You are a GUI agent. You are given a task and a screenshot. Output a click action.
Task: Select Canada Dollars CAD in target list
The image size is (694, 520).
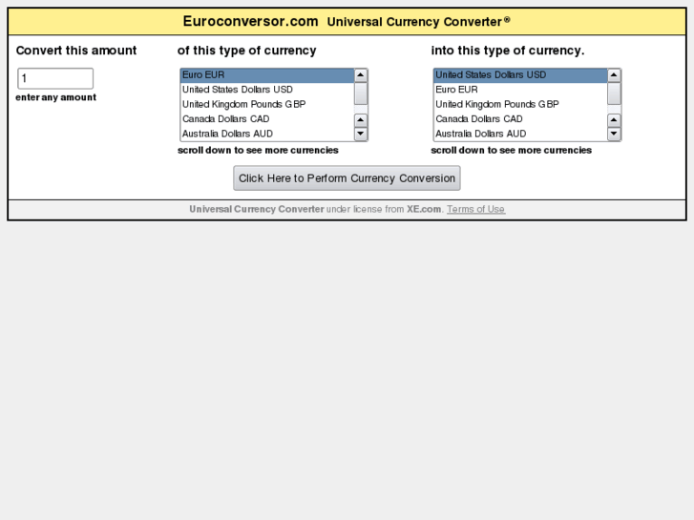click(x=520, y=119)
